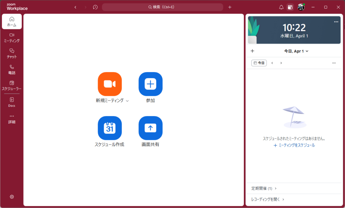Expand the New Meeting options arrow

[x=127, y=101]
